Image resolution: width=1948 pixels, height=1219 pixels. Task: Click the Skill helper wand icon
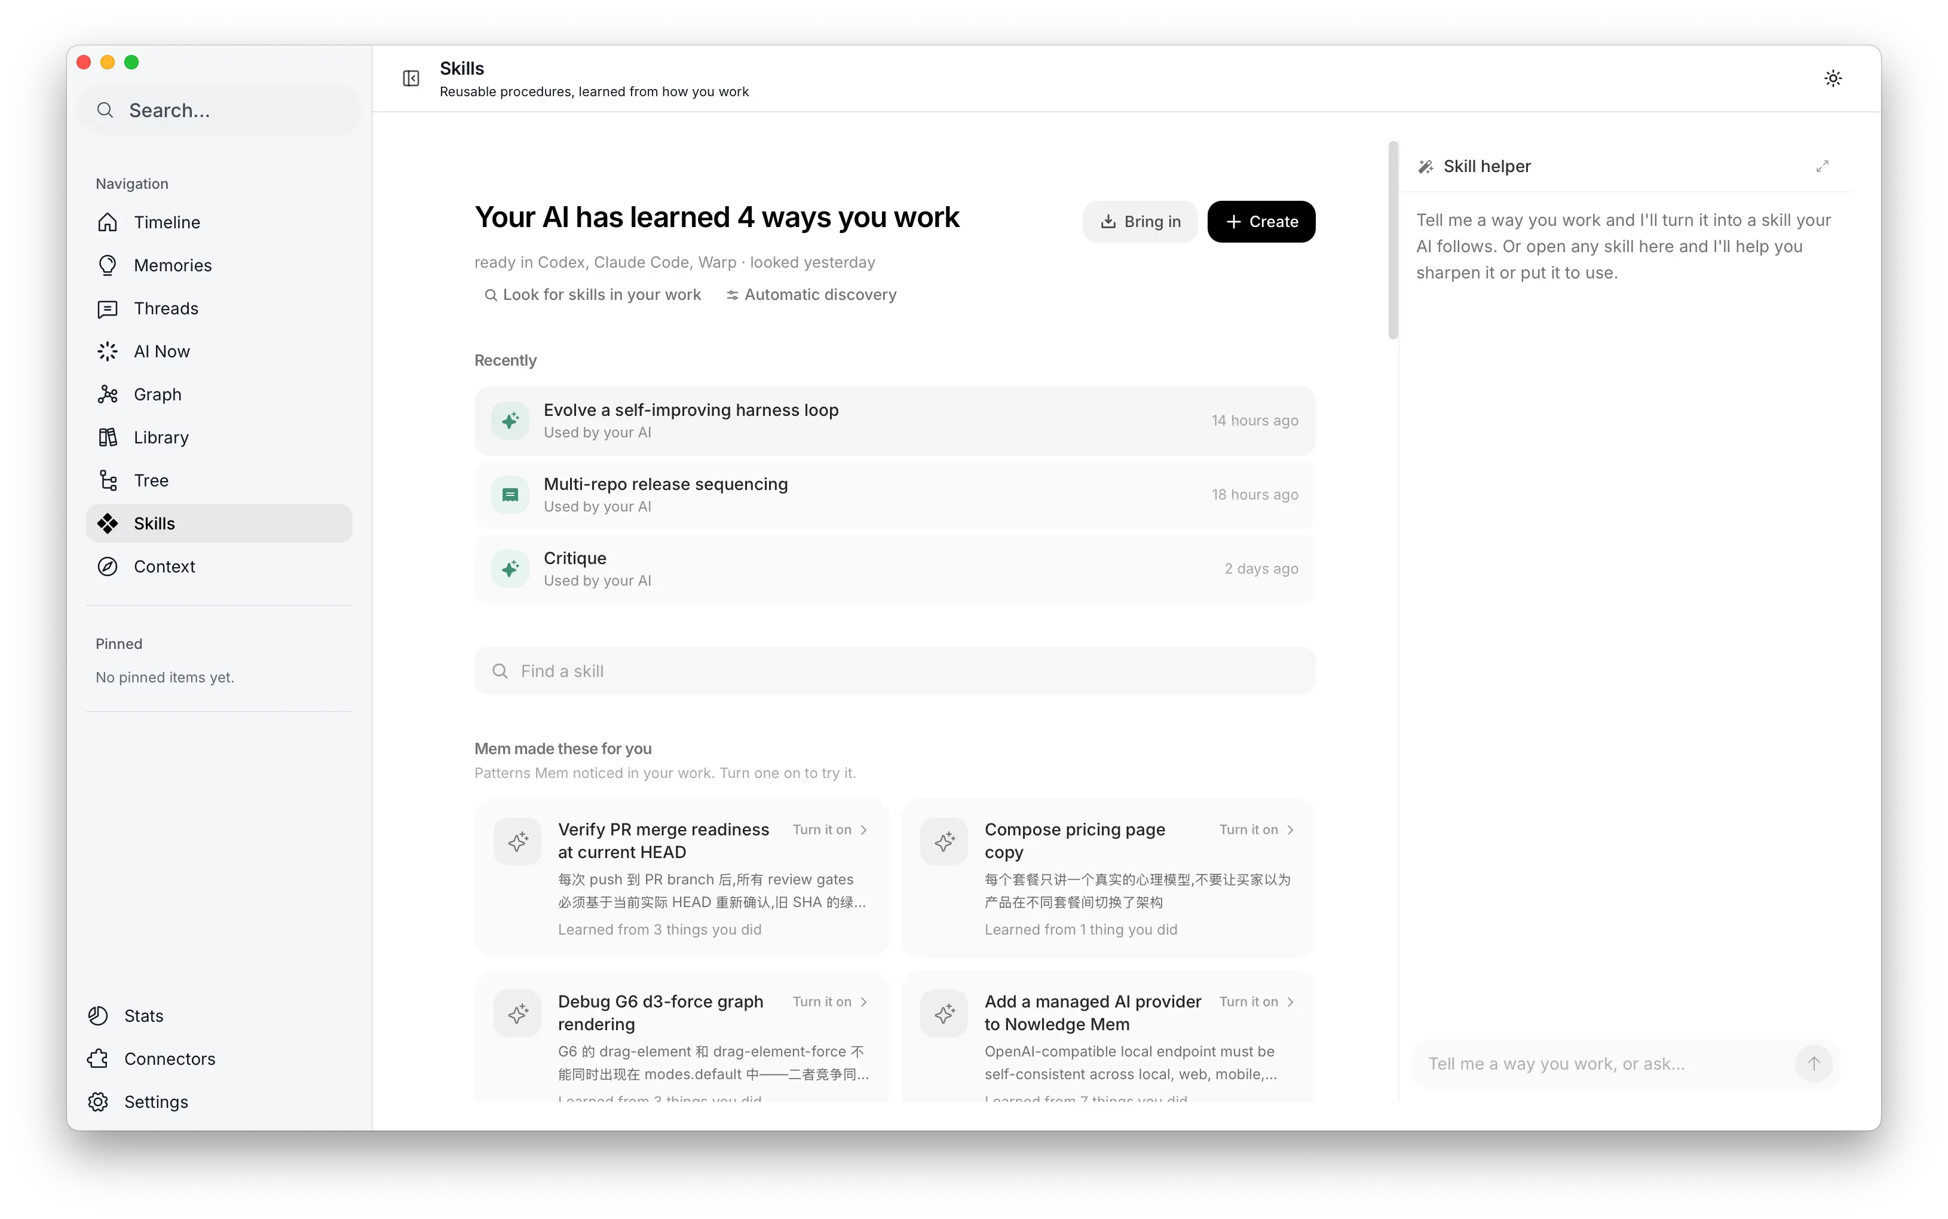(x=1426, y=166)
